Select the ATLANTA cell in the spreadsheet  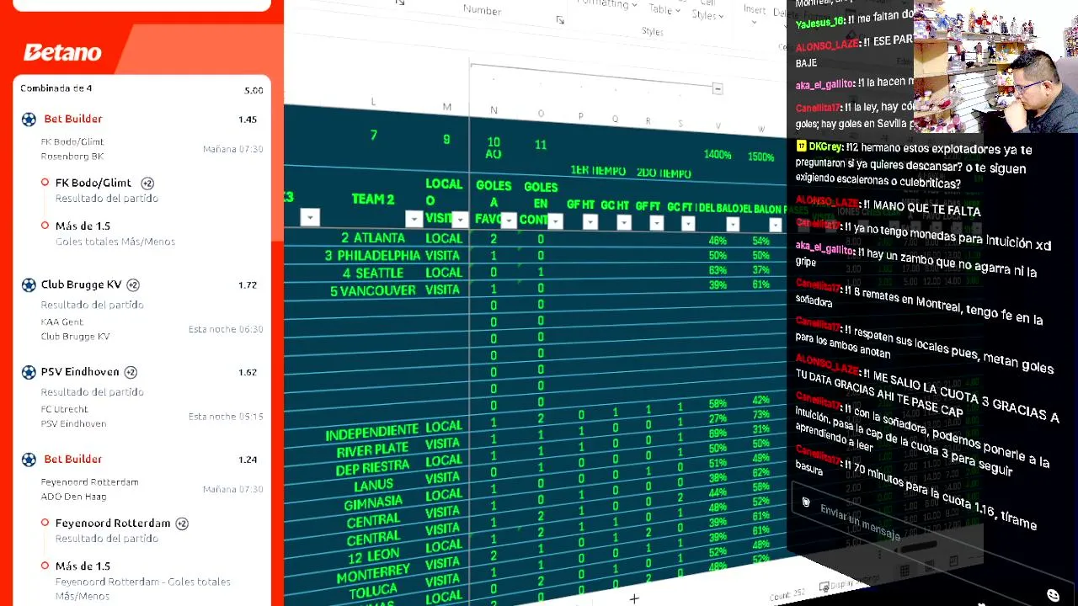click(373, 238)
